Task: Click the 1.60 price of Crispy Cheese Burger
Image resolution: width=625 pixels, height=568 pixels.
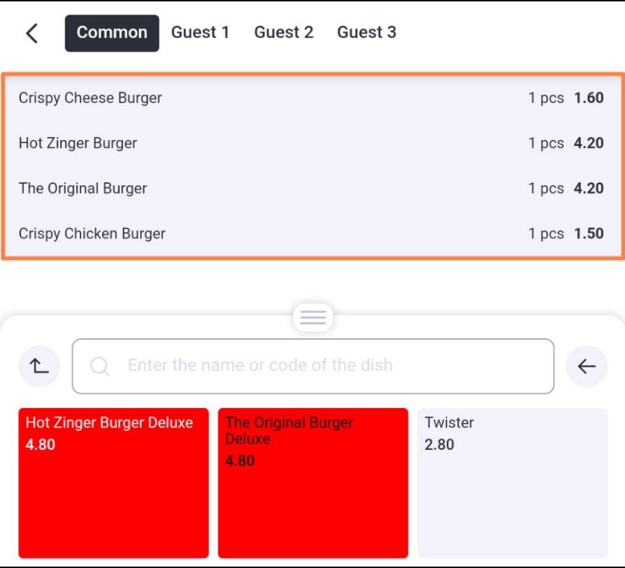Action: 589,98
